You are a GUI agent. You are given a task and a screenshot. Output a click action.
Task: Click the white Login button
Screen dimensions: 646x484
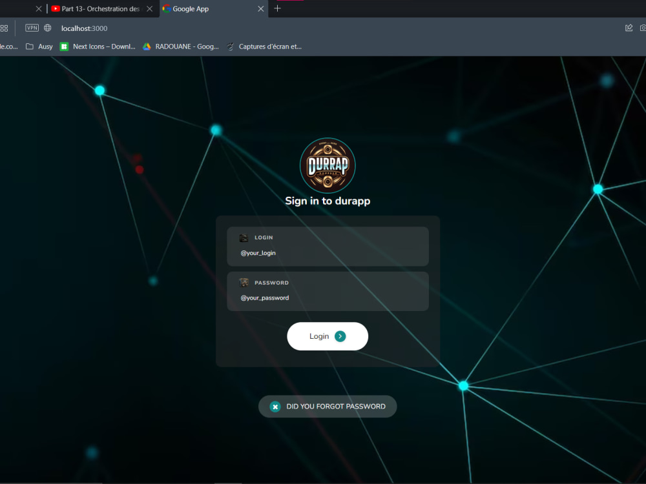pyautogui.click(x=328, y=336)
